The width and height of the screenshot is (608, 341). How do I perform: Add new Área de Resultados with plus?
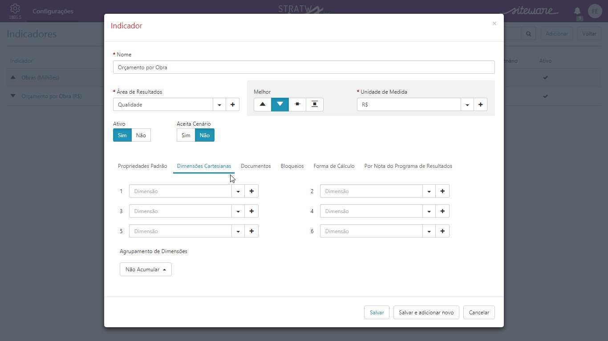(x=232, y=105)
